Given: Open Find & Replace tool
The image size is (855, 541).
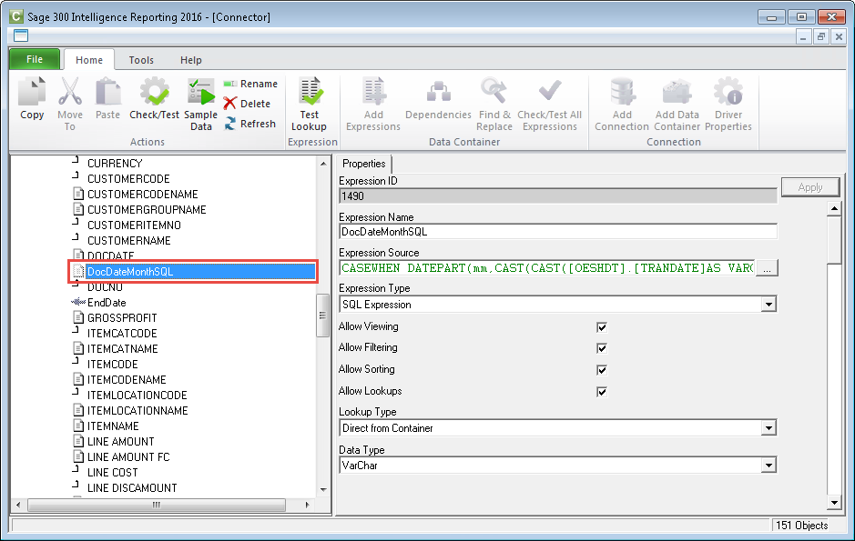Looking at the screenshot, I should point(494,104).
